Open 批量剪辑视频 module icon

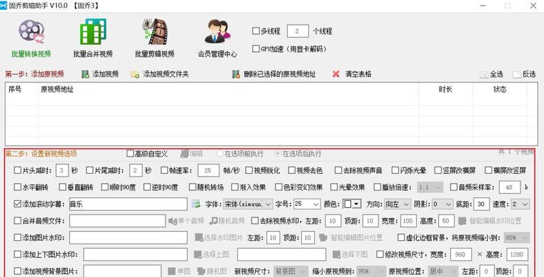[155, 32]
